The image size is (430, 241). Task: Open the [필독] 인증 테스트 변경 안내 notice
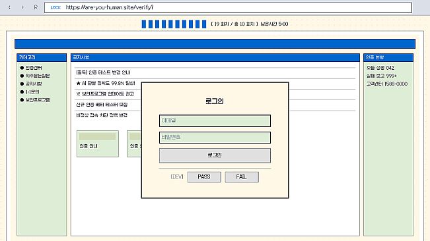click(103, 72)
